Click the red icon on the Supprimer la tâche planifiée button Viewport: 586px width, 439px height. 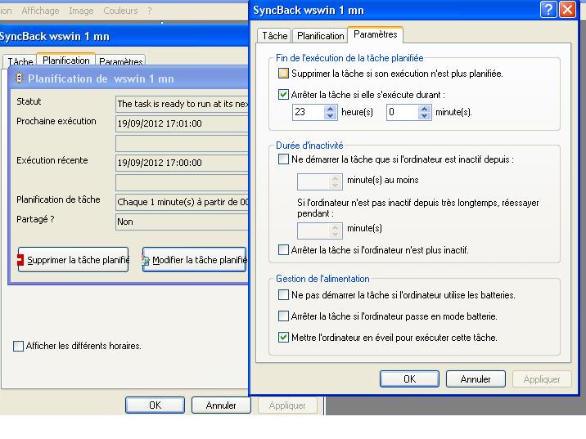point(20,260)
